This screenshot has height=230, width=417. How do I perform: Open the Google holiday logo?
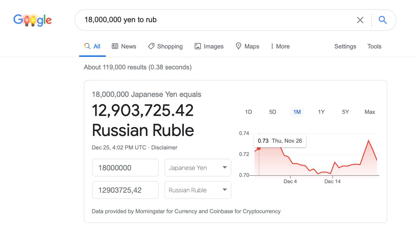click(x=33, y=20)
